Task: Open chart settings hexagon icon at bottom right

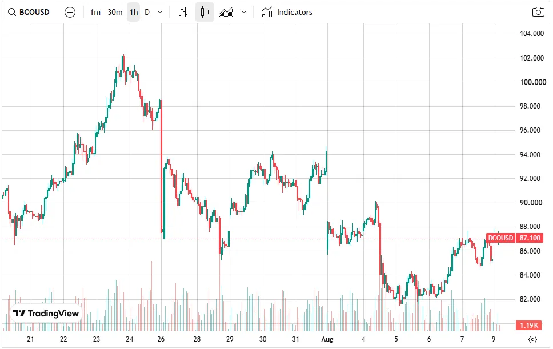Action: pos(532,339)
